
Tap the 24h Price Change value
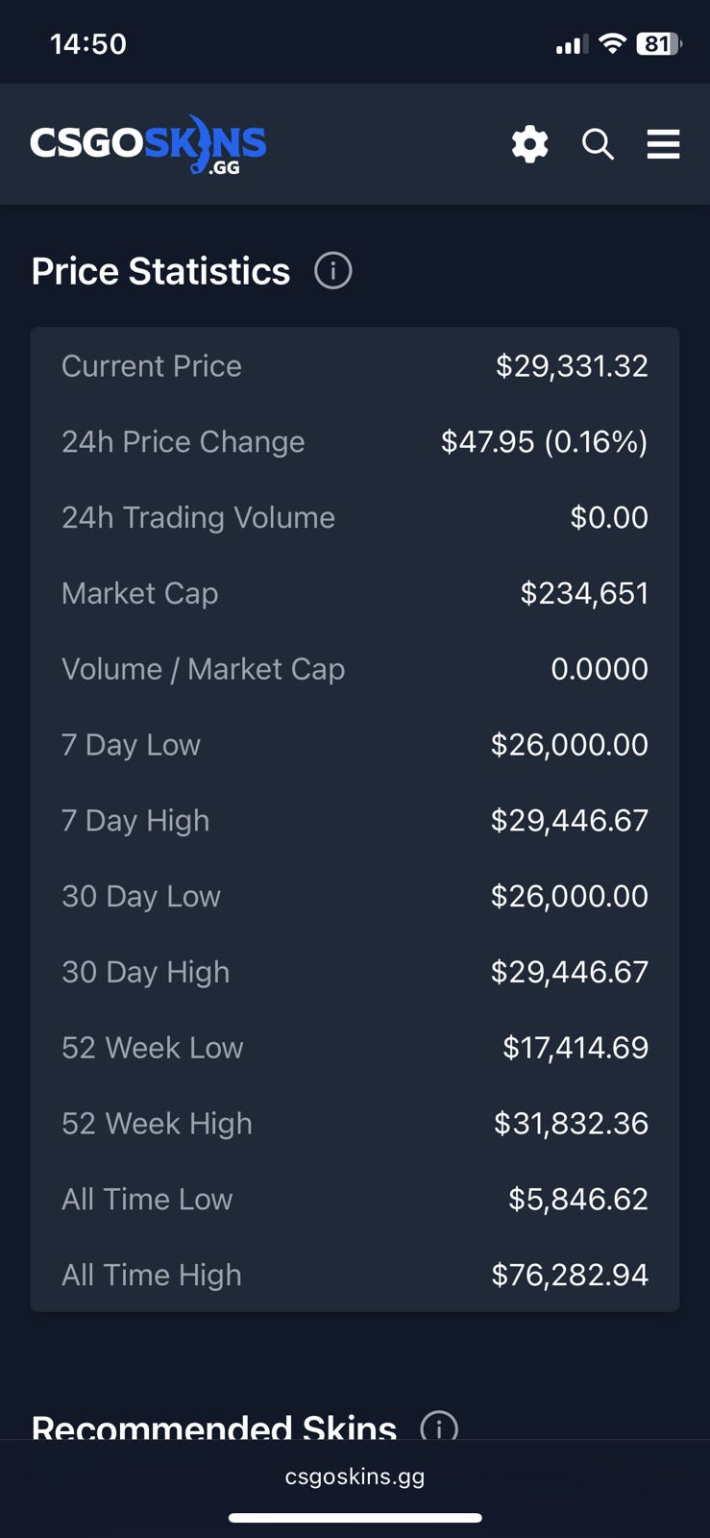(544, 442)
